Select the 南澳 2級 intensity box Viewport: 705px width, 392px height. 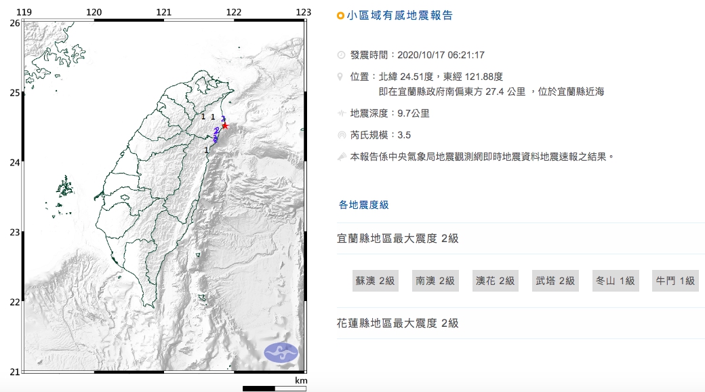[x=434, y=280]
